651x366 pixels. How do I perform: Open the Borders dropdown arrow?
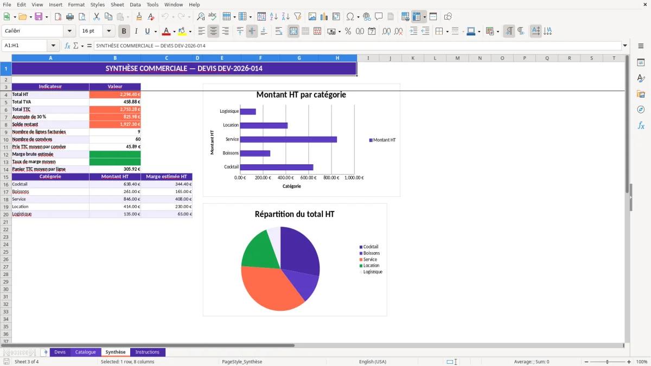click(447, 31)
